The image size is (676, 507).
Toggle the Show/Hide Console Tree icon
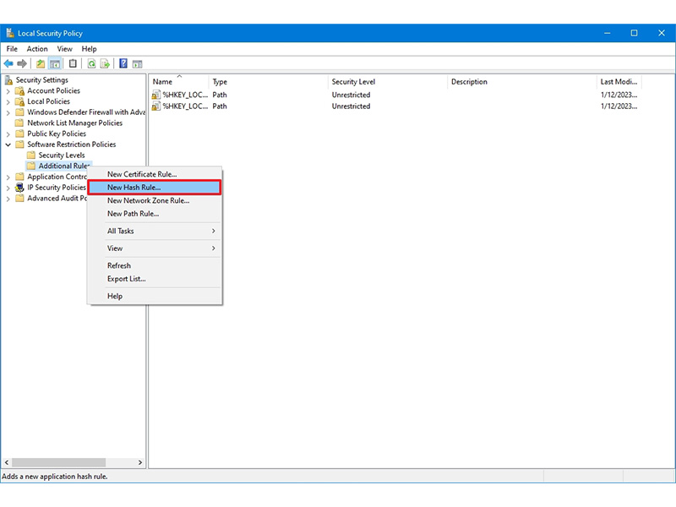55,64
